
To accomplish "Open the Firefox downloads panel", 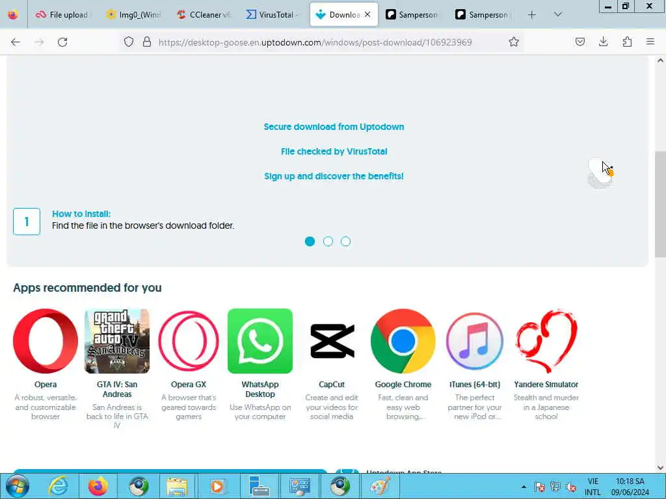I will [x=603, y=42].
